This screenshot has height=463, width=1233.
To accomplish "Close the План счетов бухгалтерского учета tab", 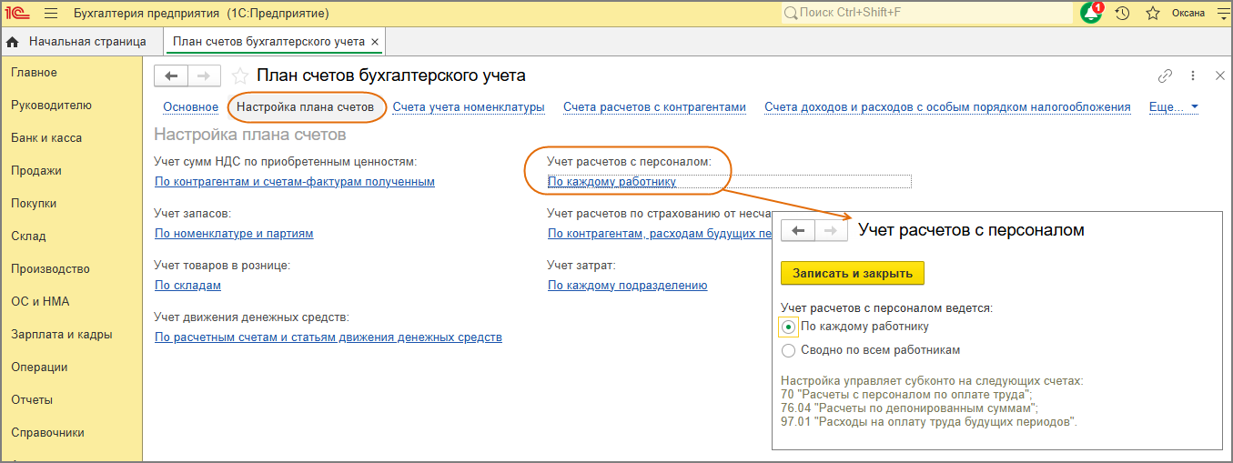I will pos(375,42).
